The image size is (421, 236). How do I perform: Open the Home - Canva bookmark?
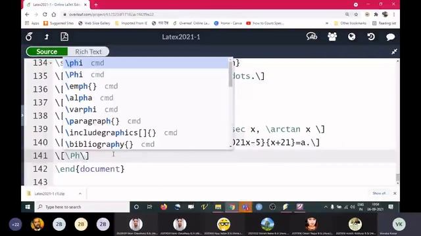tap(228, 24)
